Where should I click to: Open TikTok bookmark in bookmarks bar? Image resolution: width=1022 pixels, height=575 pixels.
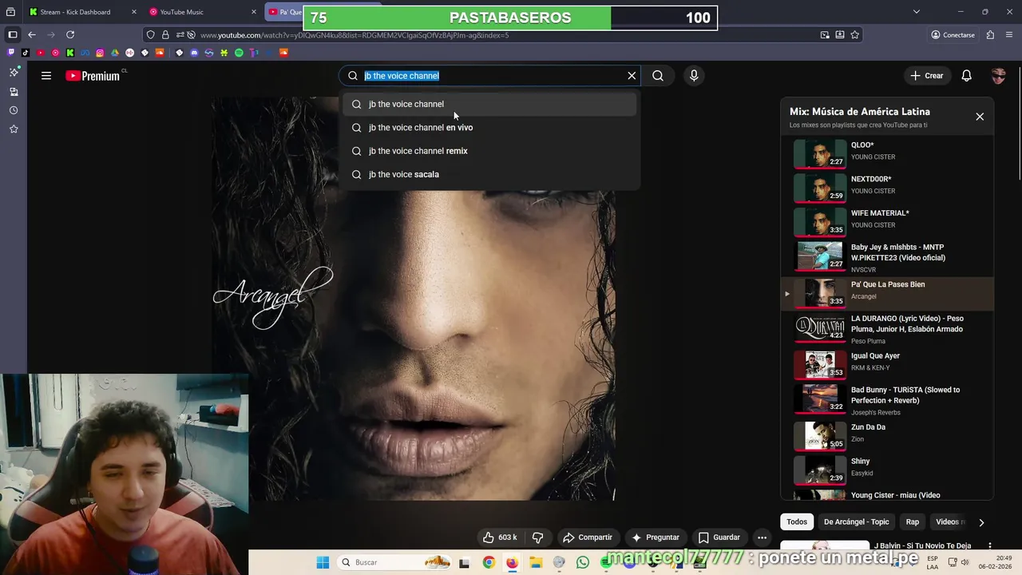pos(26,53)
